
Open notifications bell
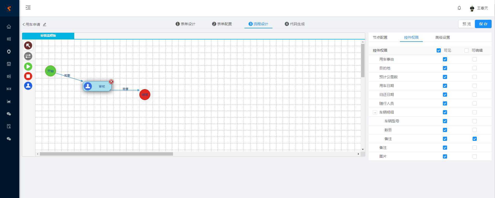click(459, 8)
